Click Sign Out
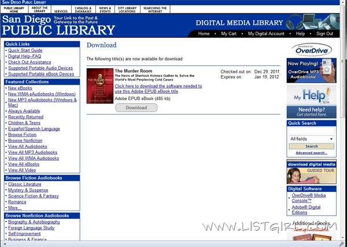Viewport: 347px width, 247px height. (324, 34)
